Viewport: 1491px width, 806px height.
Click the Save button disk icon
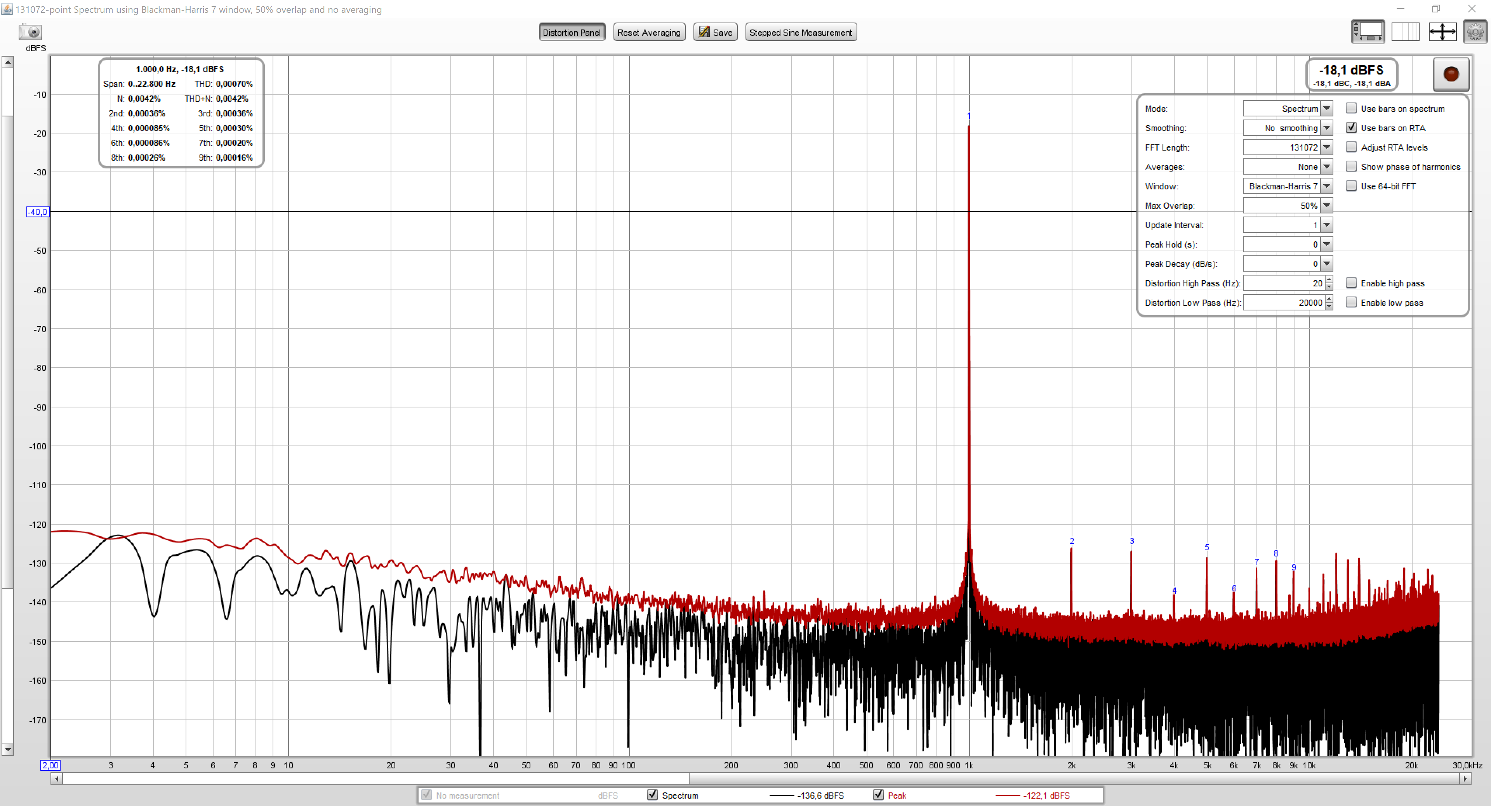point(704,32)
